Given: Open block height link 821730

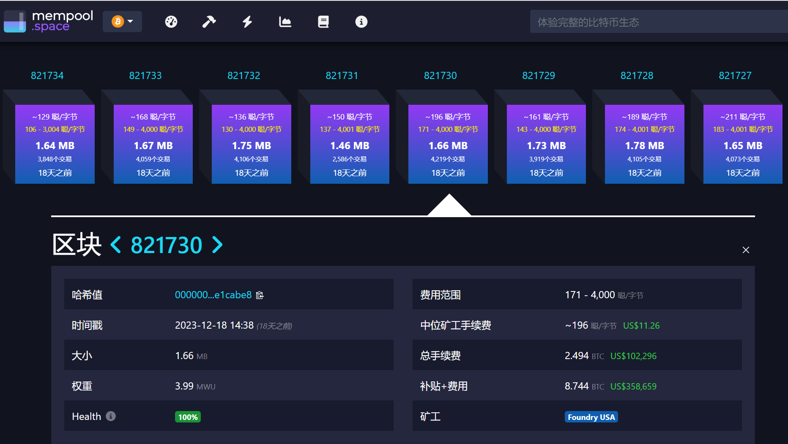Looking at the screenshot, I should pos(441,76).
